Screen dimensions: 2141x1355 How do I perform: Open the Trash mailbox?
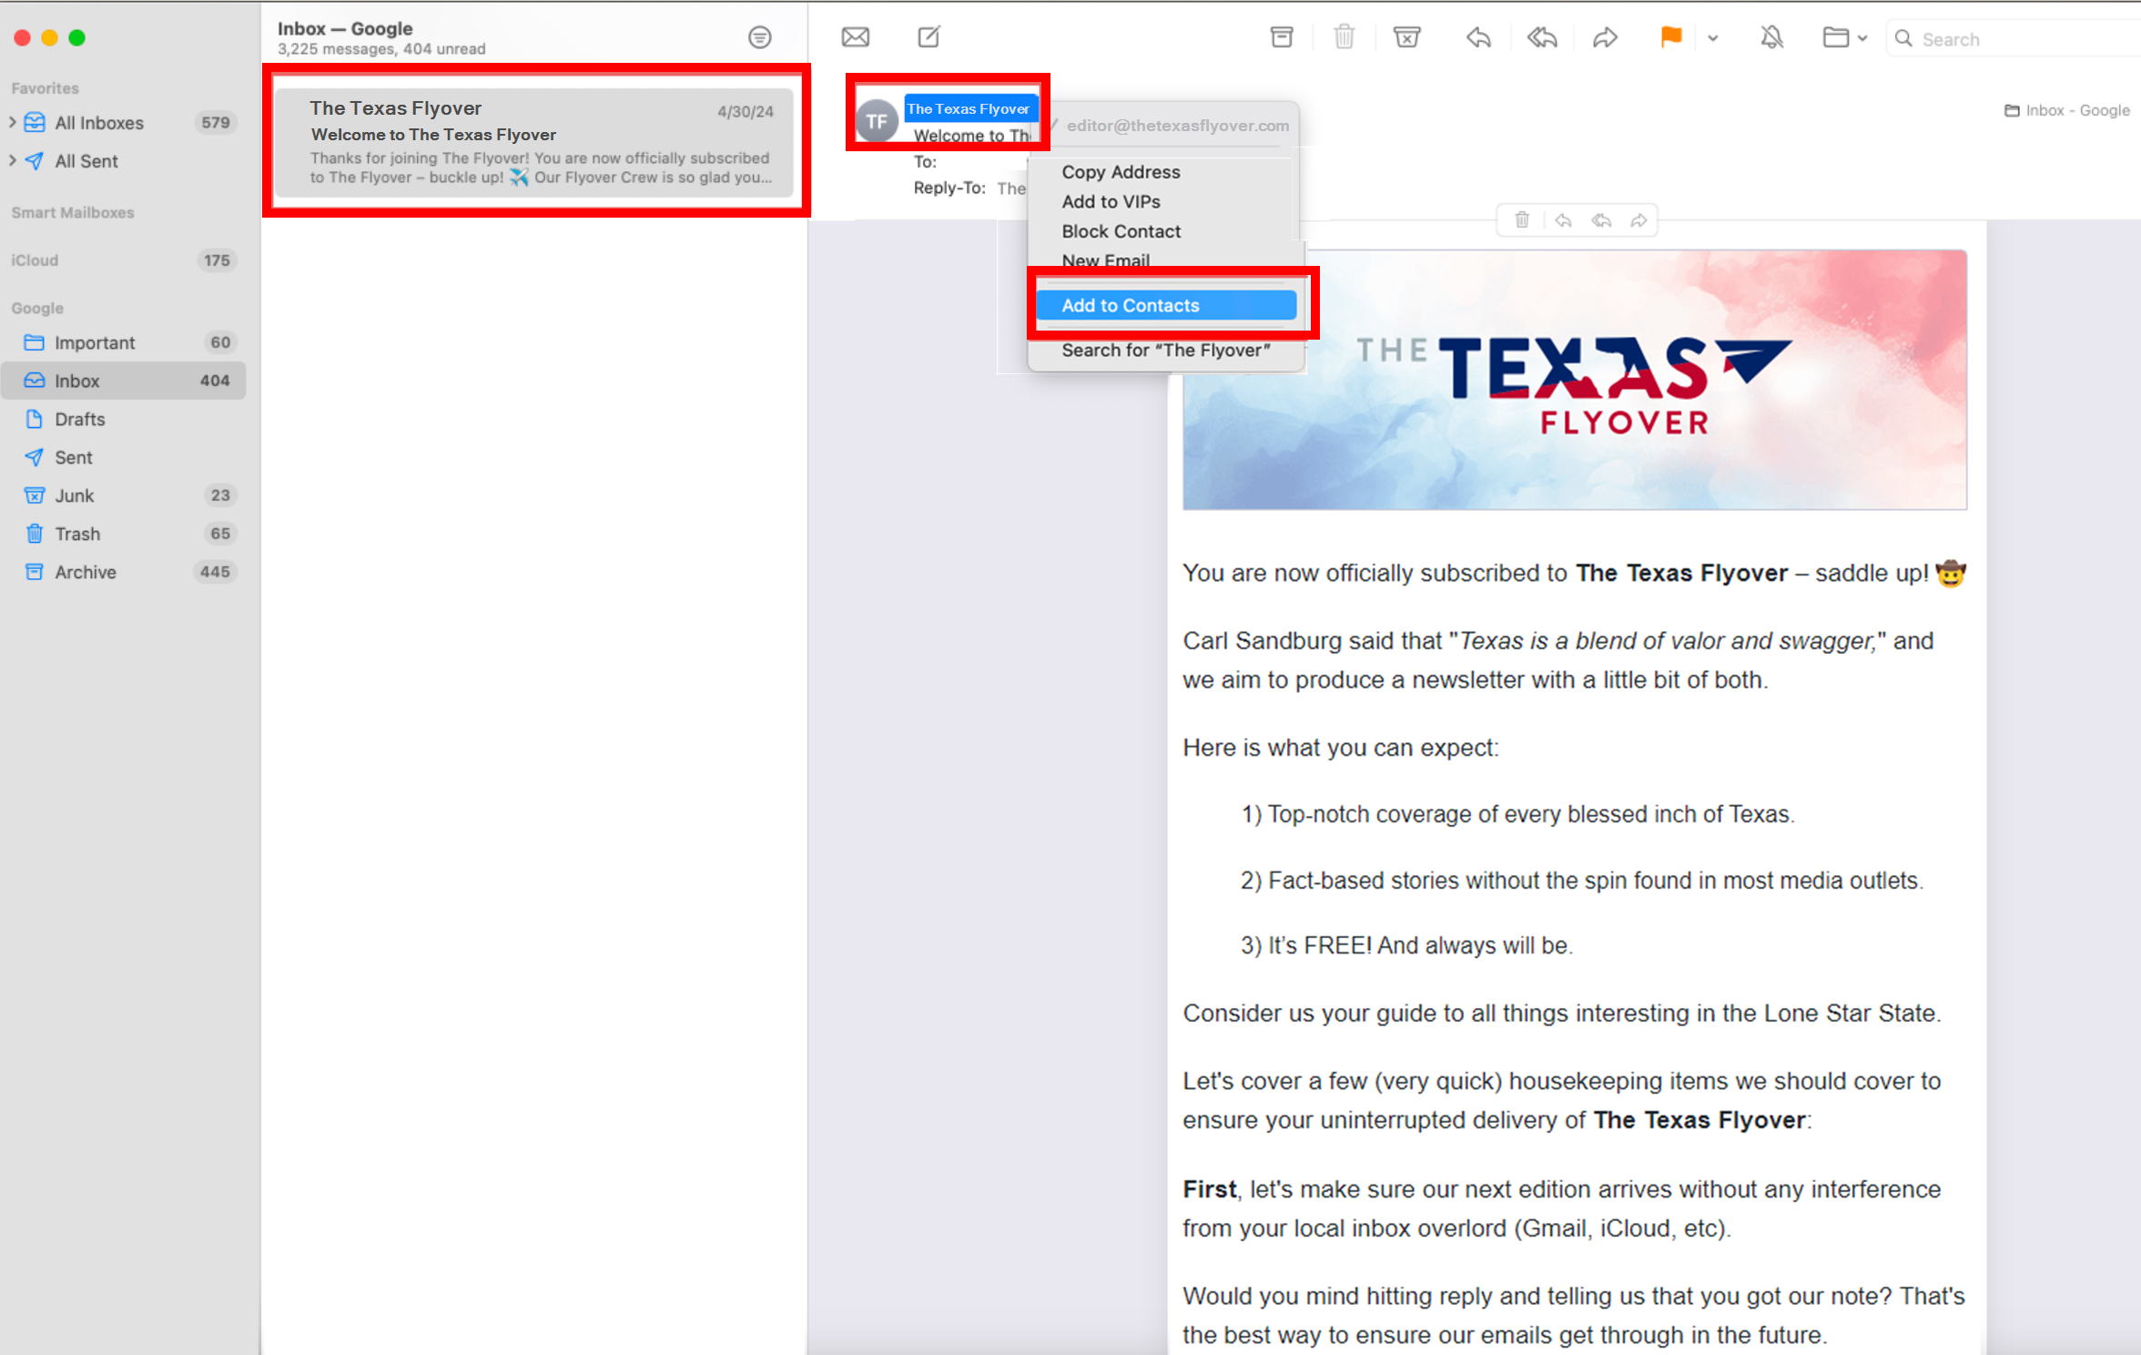click(x=125, y=534)
